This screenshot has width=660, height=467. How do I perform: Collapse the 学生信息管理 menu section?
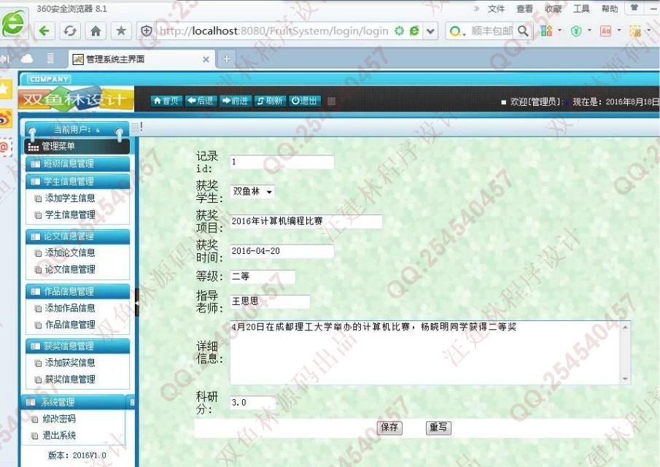click(77, 182)
